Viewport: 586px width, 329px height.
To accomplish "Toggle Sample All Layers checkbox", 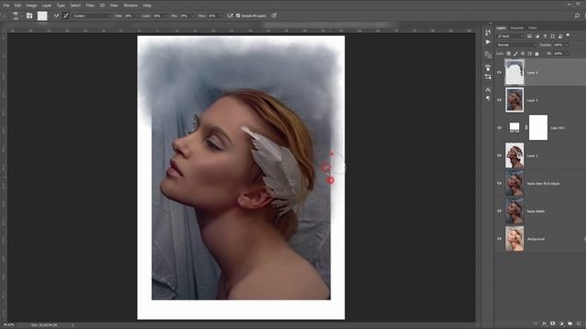I will click(x=238, y=16).
